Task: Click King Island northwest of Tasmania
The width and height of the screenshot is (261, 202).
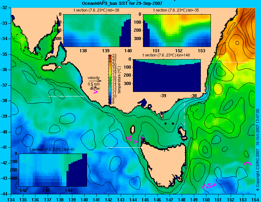Action: pyautogui.click(x=132, y=130)
